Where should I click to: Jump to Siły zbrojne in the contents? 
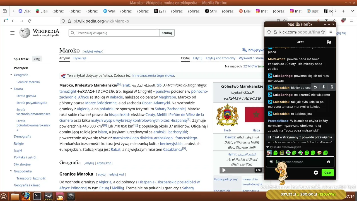22,164
